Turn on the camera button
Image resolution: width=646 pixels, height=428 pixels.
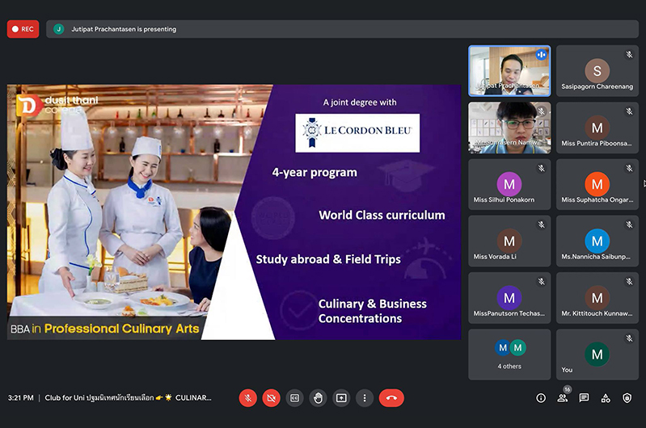[271, 398]
